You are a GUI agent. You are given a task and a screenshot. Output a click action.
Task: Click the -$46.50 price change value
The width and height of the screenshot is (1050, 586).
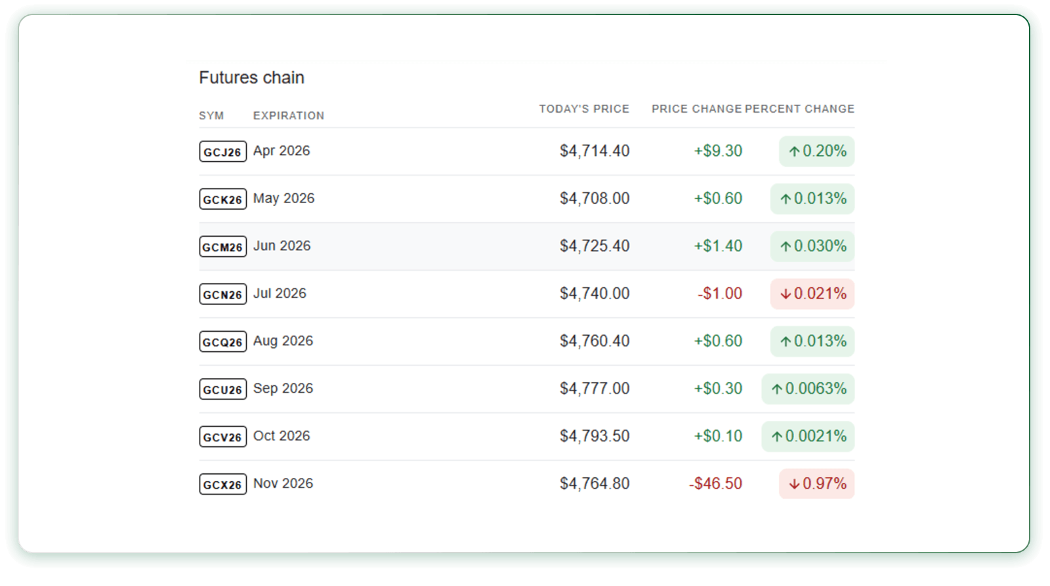(715, 484)
